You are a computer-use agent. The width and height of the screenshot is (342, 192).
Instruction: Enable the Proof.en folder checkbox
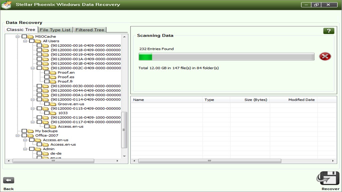coord(47,72)
